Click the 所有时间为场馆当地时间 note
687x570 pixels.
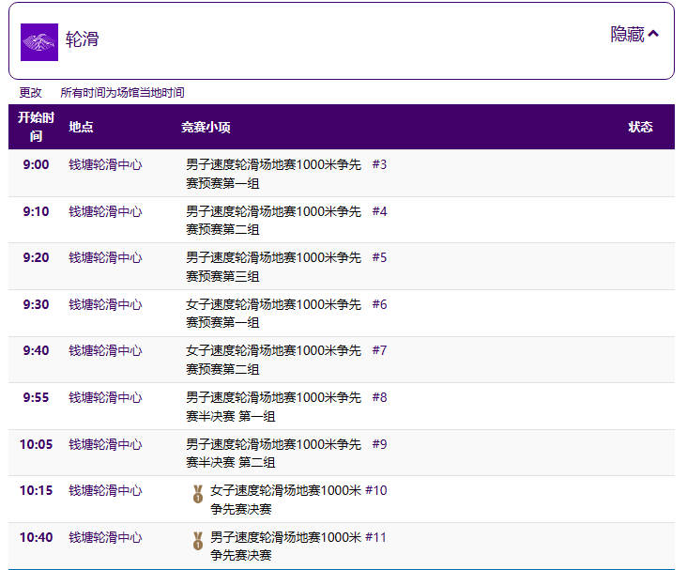(x=122, y=93)
